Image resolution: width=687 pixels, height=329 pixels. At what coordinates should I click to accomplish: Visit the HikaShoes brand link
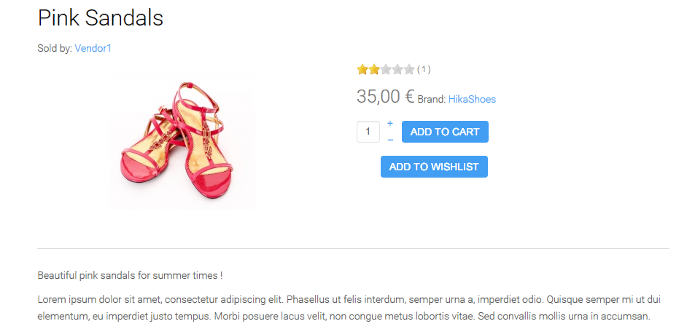pos(472,99)
